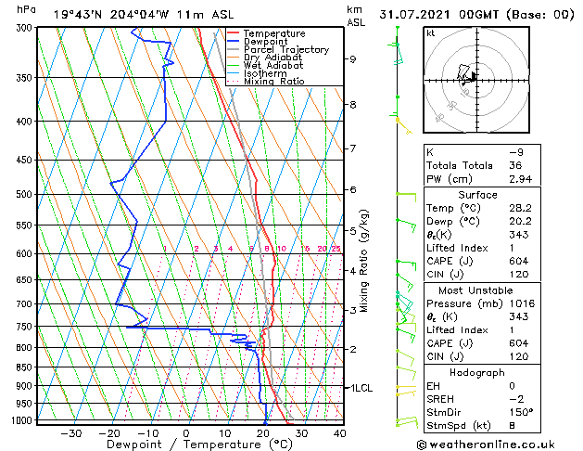Click the StmDir value 150°
Screen dimensions: 583x451
click(x=521, y=412)
